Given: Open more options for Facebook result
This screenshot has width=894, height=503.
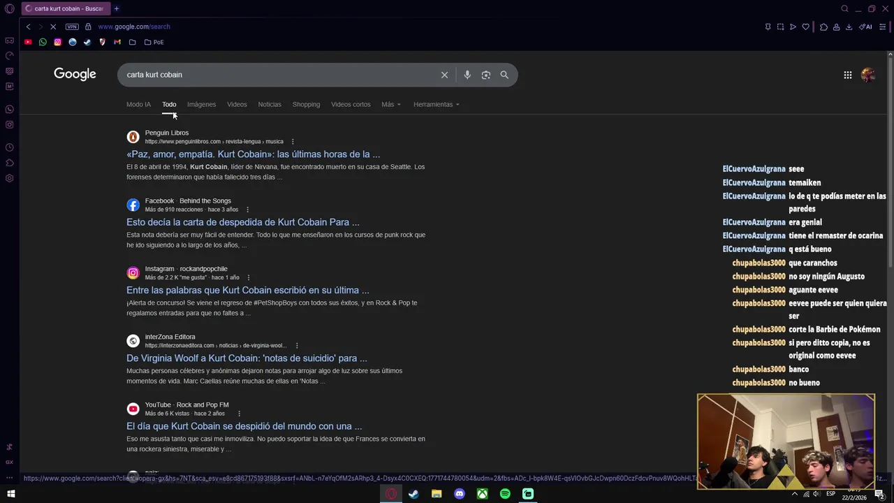Looking at the screenshot, I should (247, 210).
